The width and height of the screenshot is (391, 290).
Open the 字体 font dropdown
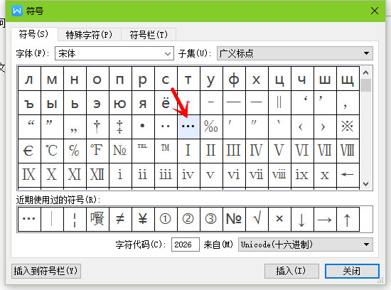[x=114, y=53]
